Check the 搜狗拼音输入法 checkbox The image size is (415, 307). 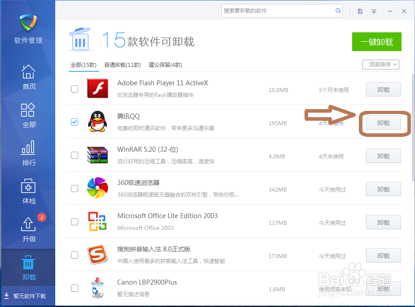(x=75, y=255)
